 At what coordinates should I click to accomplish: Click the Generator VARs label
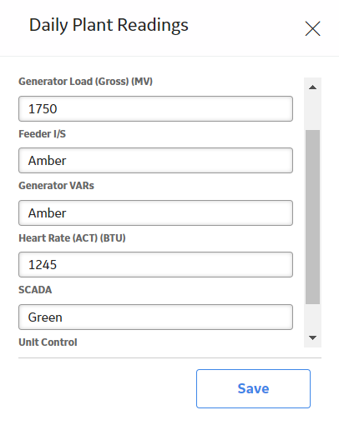56,186
